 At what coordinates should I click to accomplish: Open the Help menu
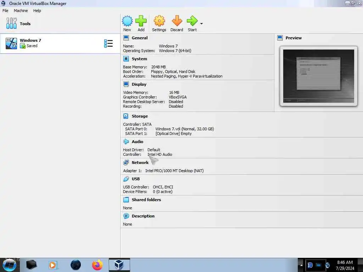pyautogui.click(x=37, y=11)
